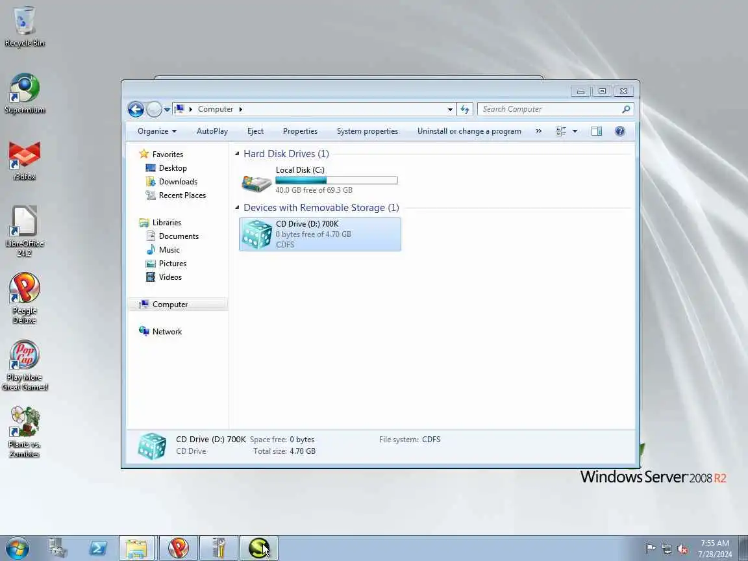748x561 pixels.
Task: Switch to Peggle taskbar button
Action: pos(178,548)
